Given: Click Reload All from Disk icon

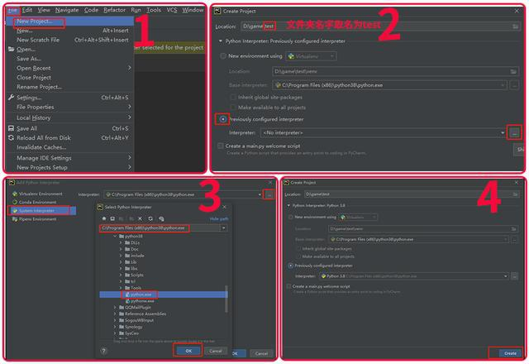Looking at the screenshot, I should point(11,138).
